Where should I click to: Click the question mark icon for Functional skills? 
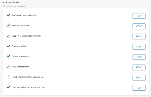click(8, 77)
